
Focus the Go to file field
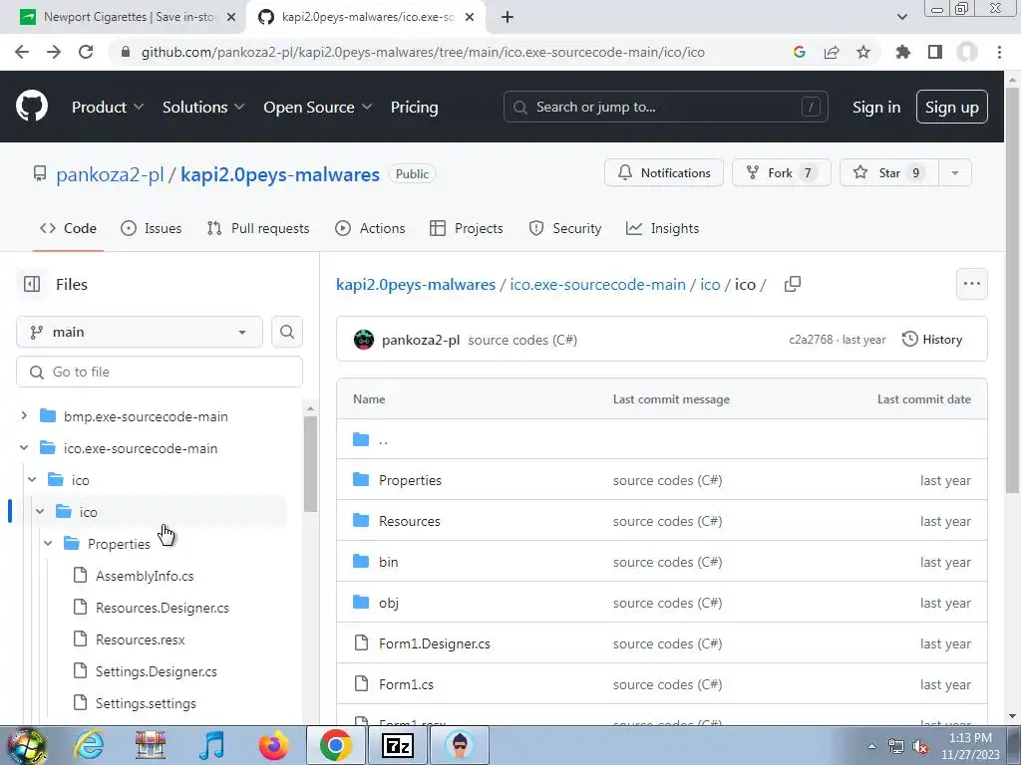pyautogui.click(x=160, y=373)
